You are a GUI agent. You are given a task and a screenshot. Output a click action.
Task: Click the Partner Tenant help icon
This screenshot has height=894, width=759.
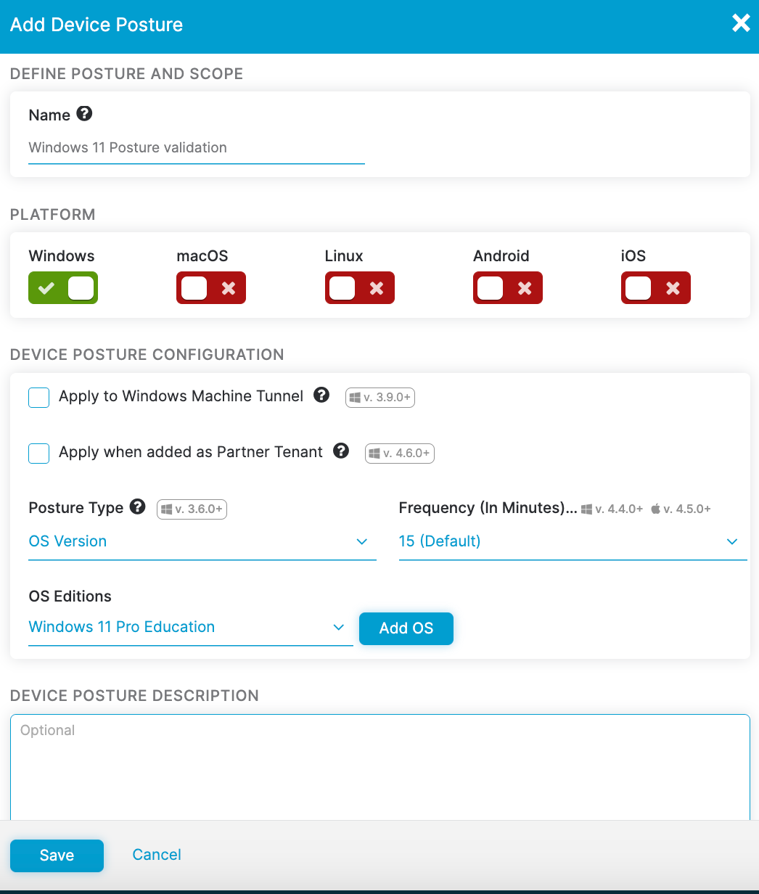click(x=340, y=451)
